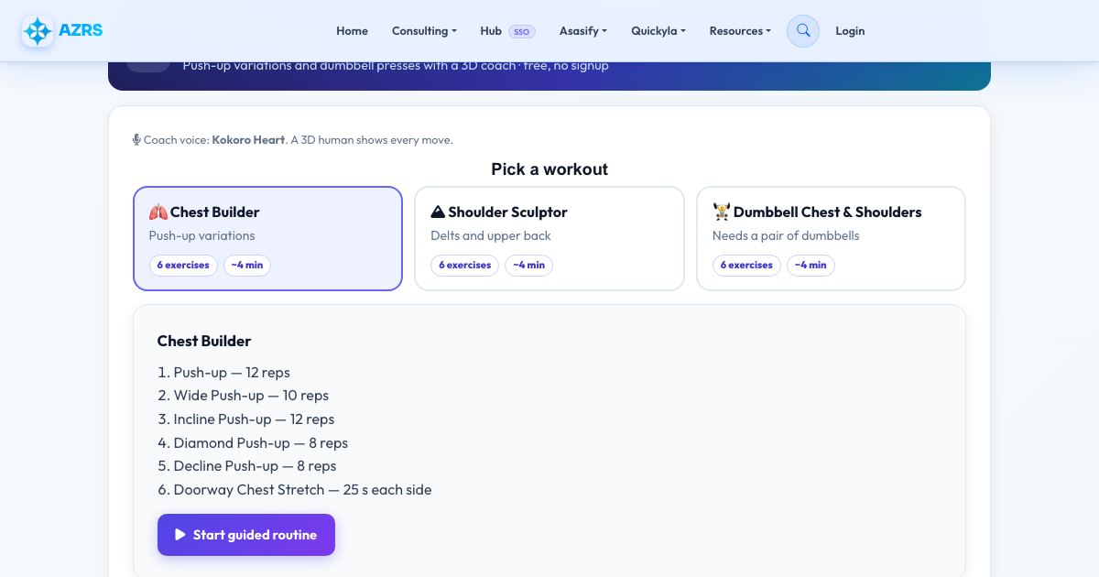Click the Chest Builder routine list heading
The height and width of the screenshot is (577, 1099).
[204, 341]
